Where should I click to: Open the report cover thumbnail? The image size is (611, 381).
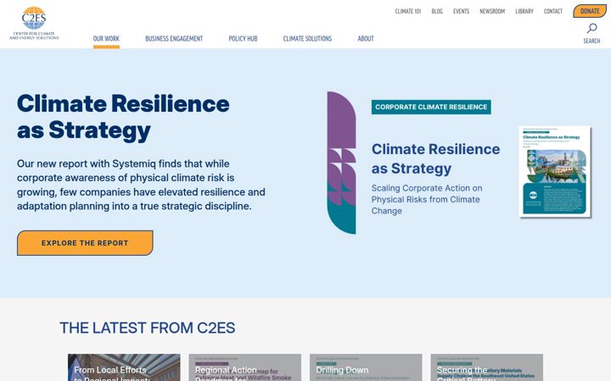(555, 171)
